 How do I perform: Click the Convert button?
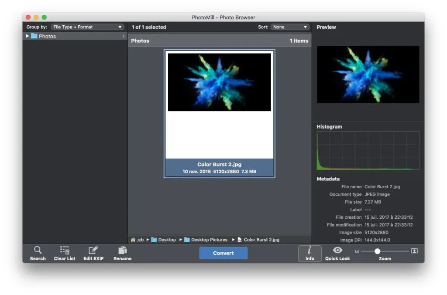coord(223,253)
